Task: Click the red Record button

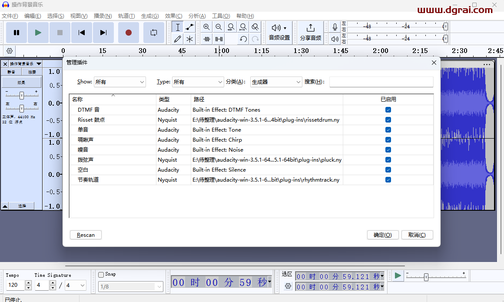Action: [x=129, y=33]
